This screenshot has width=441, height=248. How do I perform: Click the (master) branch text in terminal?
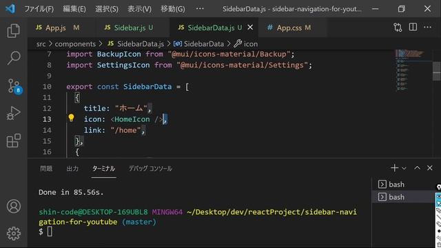[x=139, y=222]
